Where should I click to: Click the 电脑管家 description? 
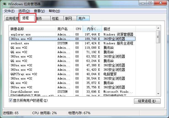click(x=110, y=74)
